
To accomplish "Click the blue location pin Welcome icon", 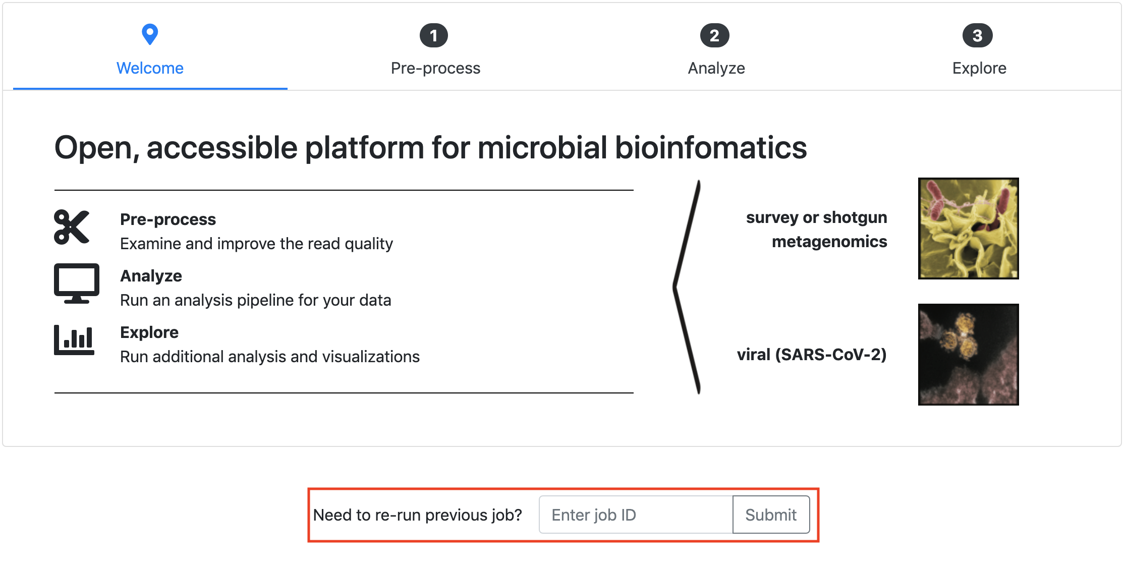I will [150, 35].
